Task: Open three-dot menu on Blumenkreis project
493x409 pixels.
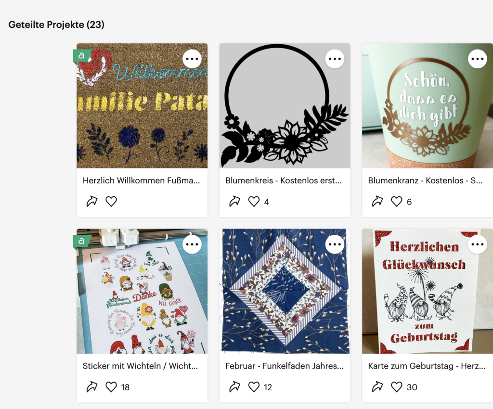Action: click(x=335, y=59)
